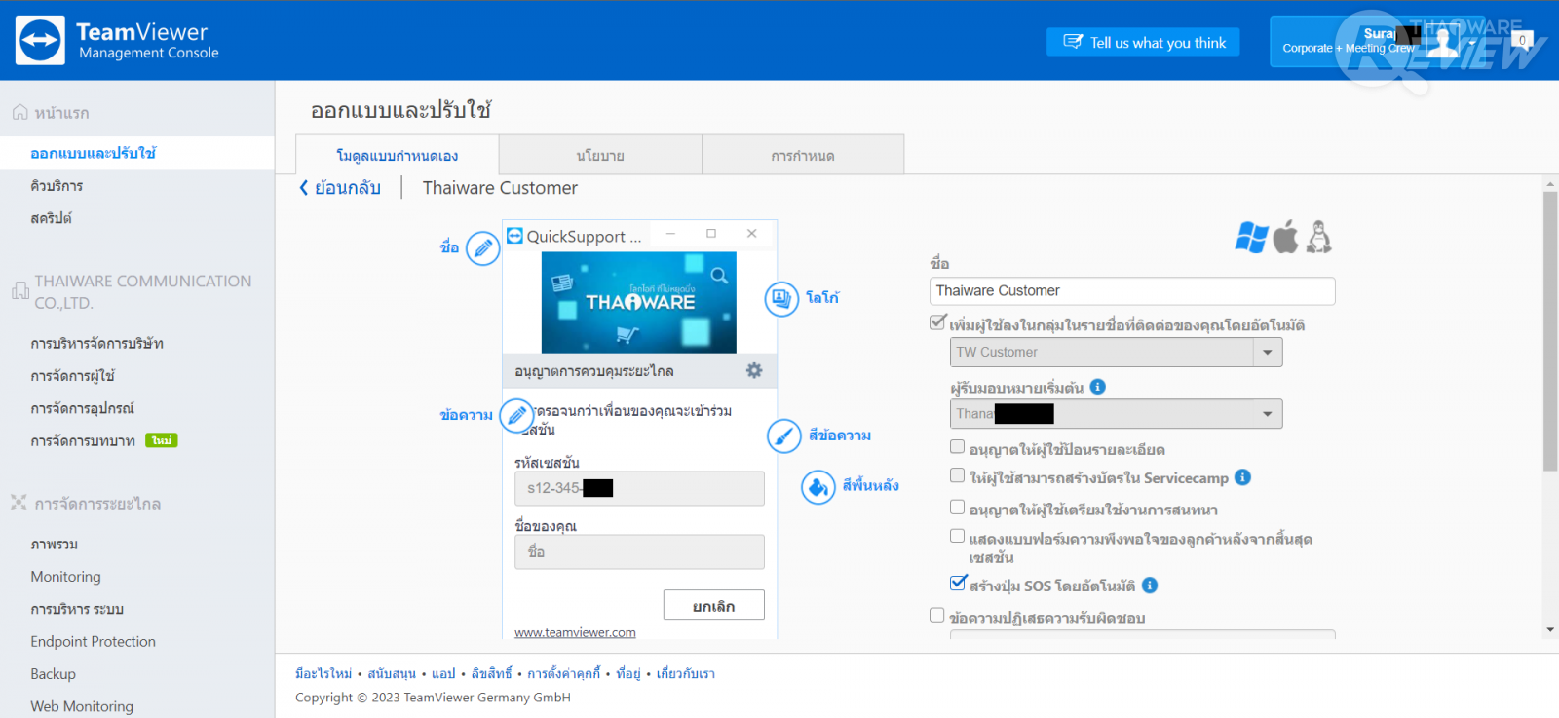This screenshot has width=1559, height=718.
Task: Open the มีอะไรใหม่ footer link
Action: pos(323,673)
